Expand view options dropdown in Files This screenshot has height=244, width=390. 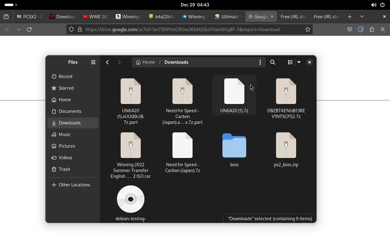pos(299,62)
